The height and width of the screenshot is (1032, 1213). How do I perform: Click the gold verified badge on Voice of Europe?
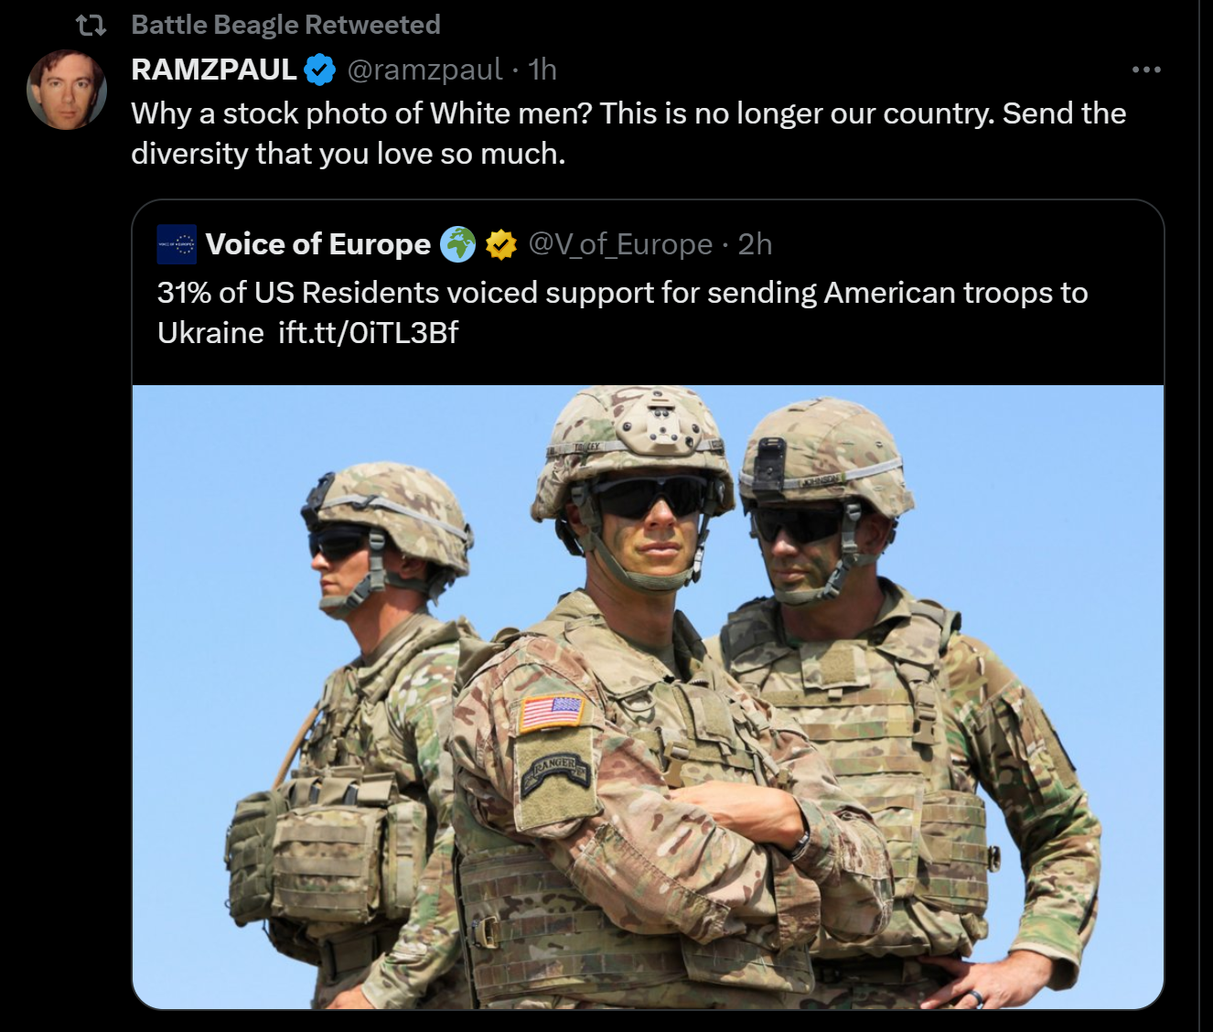(500, 244)
